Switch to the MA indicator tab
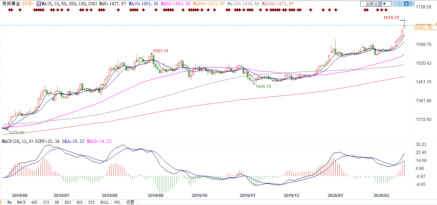Image resolution: width=437 pixels, height=205 pixels. click(x=9, y=202)
